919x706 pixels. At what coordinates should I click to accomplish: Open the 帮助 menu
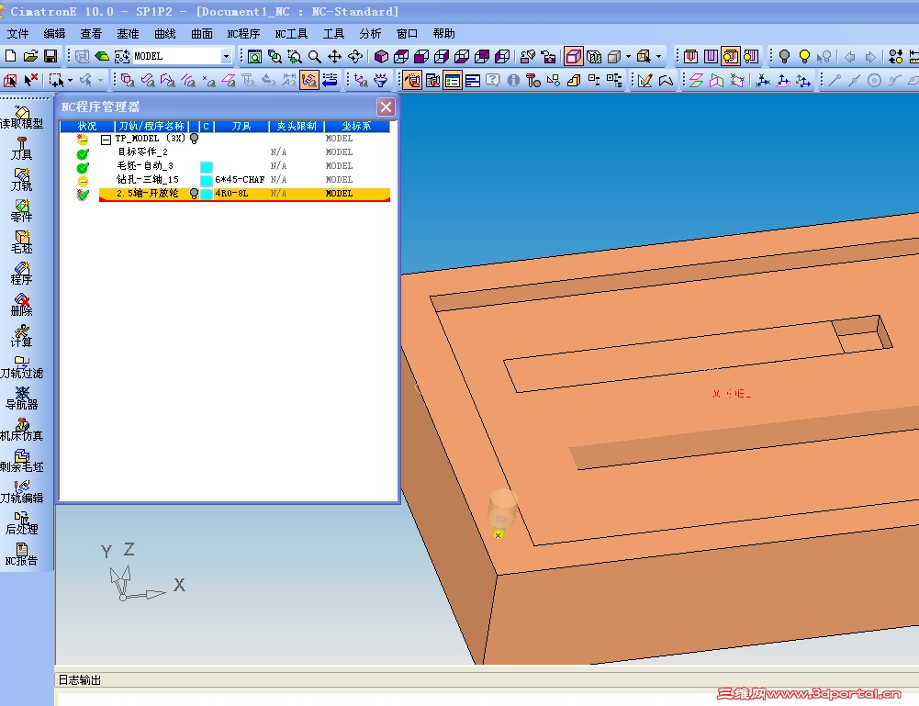coord(443,33)
